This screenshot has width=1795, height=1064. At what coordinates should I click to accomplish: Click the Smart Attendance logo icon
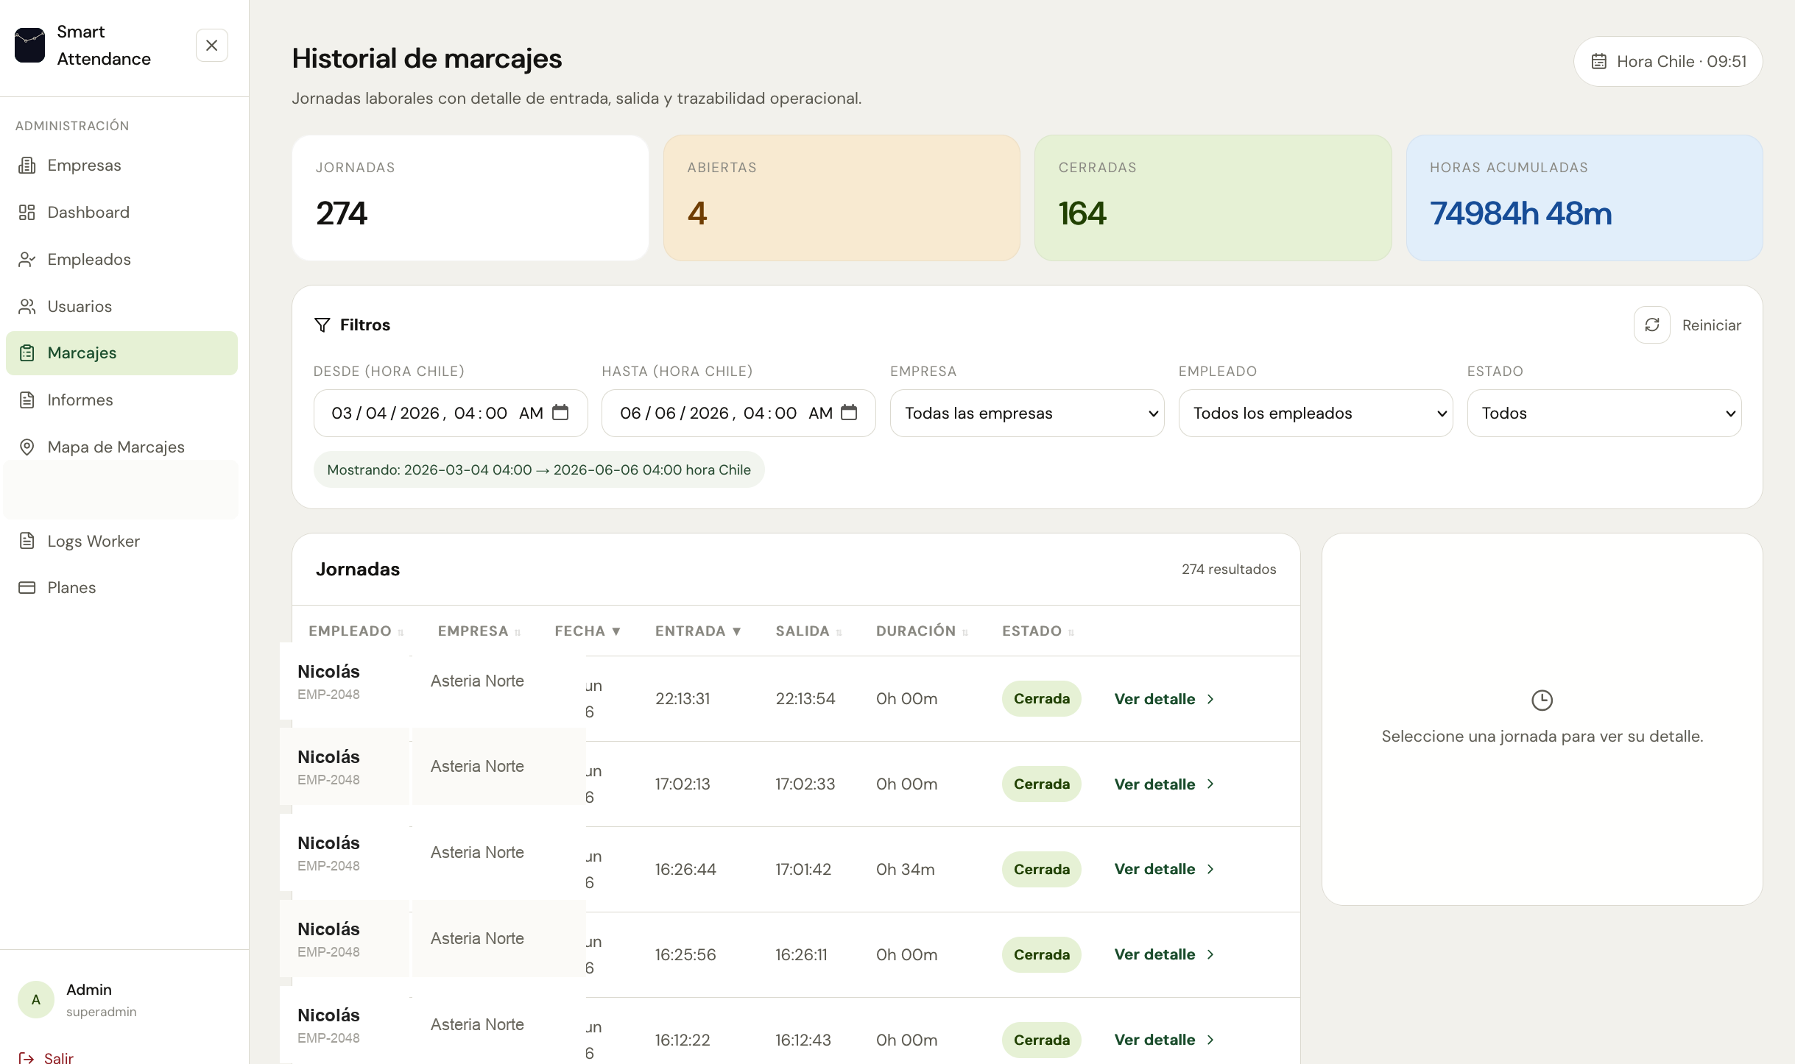(x=29, y=46)
